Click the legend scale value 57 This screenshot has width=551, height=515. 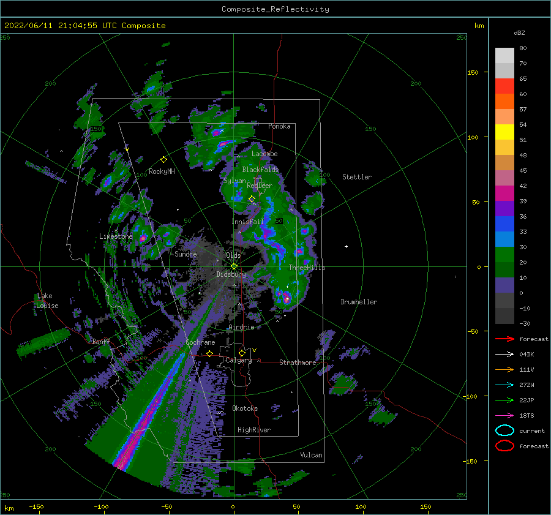523,110
